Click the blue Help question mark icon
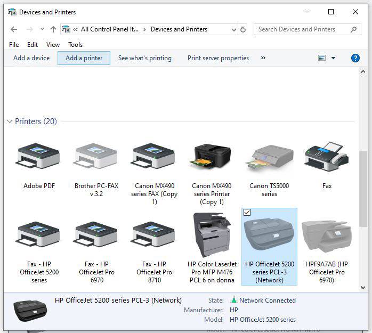This screenshot has width=372, height=333. pos(355,58)
